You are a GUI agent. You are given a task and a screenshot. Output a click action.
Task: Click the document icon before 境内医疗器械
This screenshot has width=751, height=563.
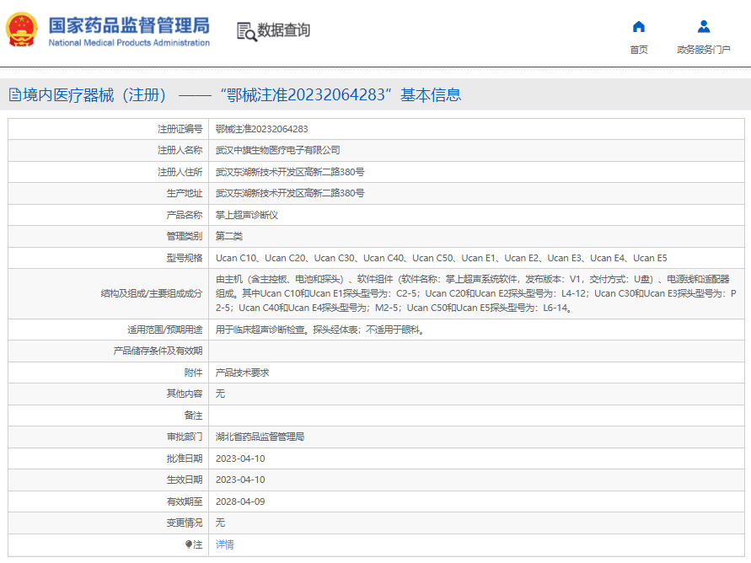(15, 94)
